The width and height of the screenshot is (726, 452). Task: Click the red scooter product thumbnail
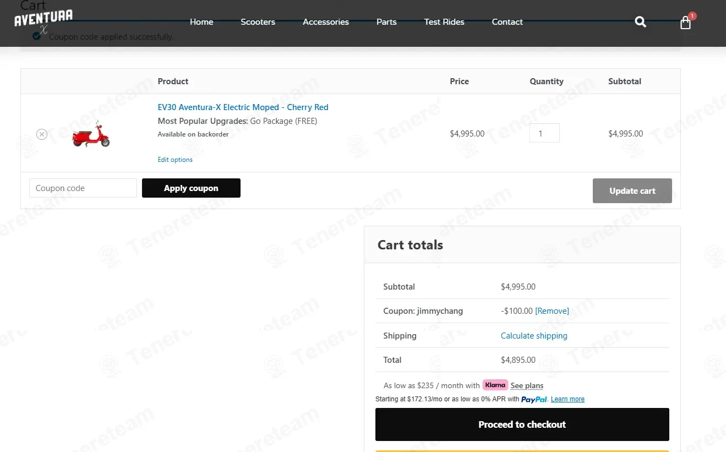pyautogui.click(x=91, y=134)
